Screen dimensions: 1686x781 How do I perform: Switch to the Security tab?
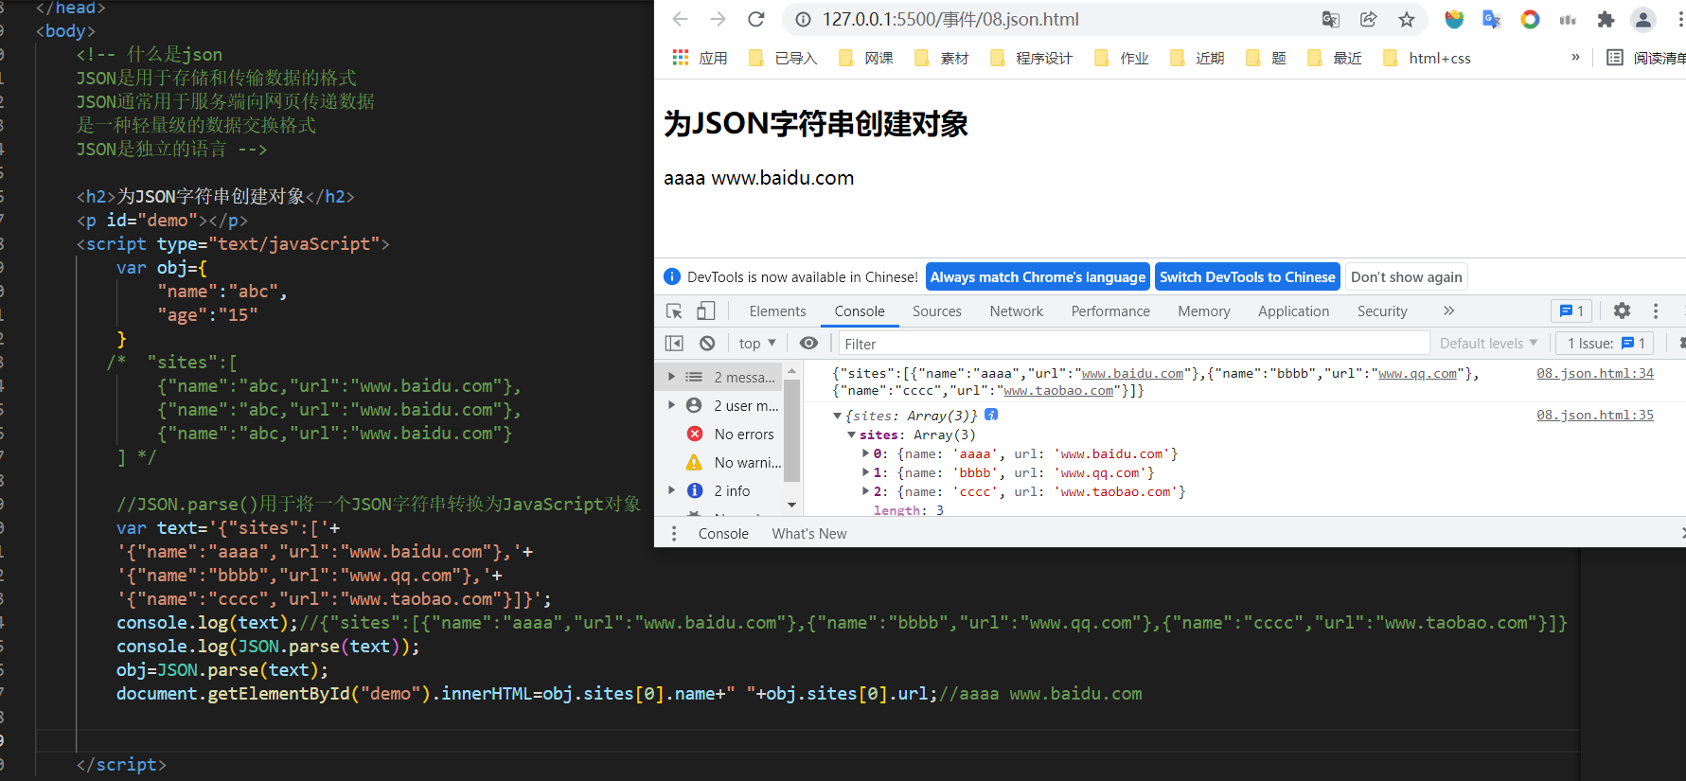[1382, 311]
